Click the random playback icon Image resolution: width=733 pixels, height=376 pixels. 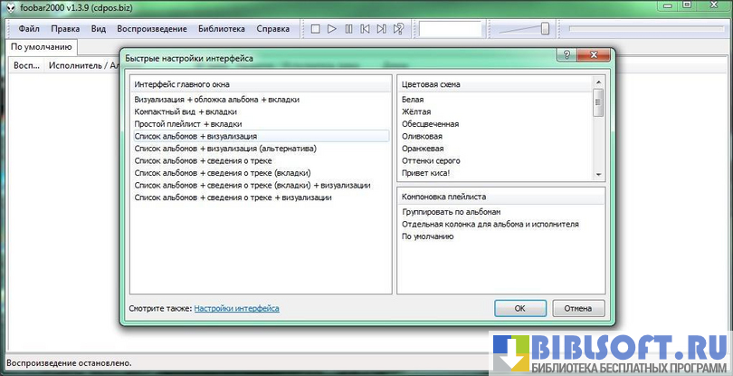[x=398, y=29]
